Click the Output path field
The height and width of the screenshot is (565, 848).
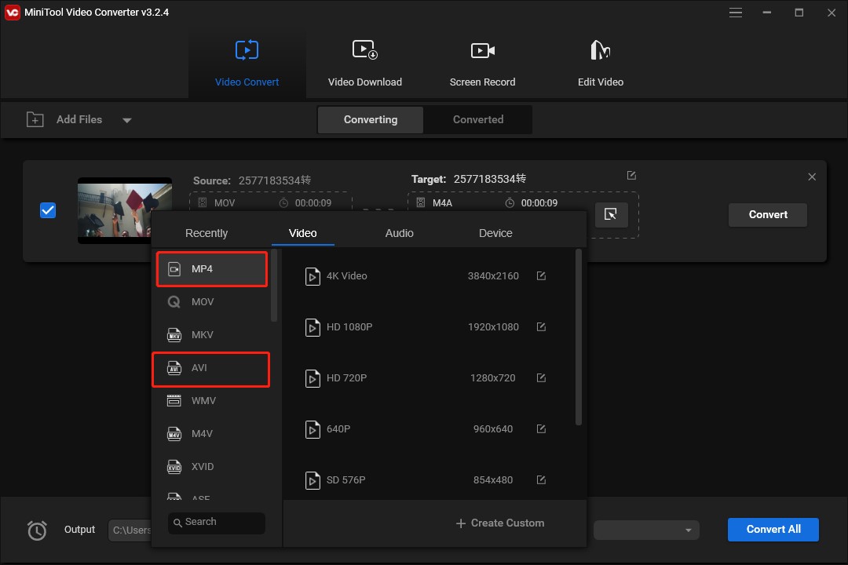tap(130, 530)
